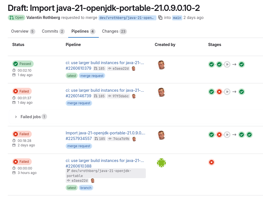The width and height of the screenshot is (263, 201).
Task: Click Valentin Rothberg's avatar in the first row
Action: pyautogui.click(x=161, y=65)
